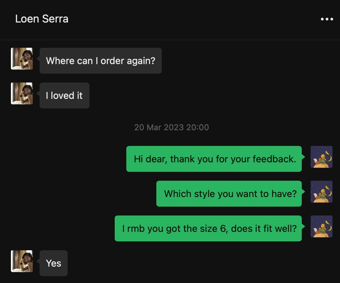Click the Loen Serra chat title
The height and width of the screenshot is (283, 340).
tap(42, 19)
